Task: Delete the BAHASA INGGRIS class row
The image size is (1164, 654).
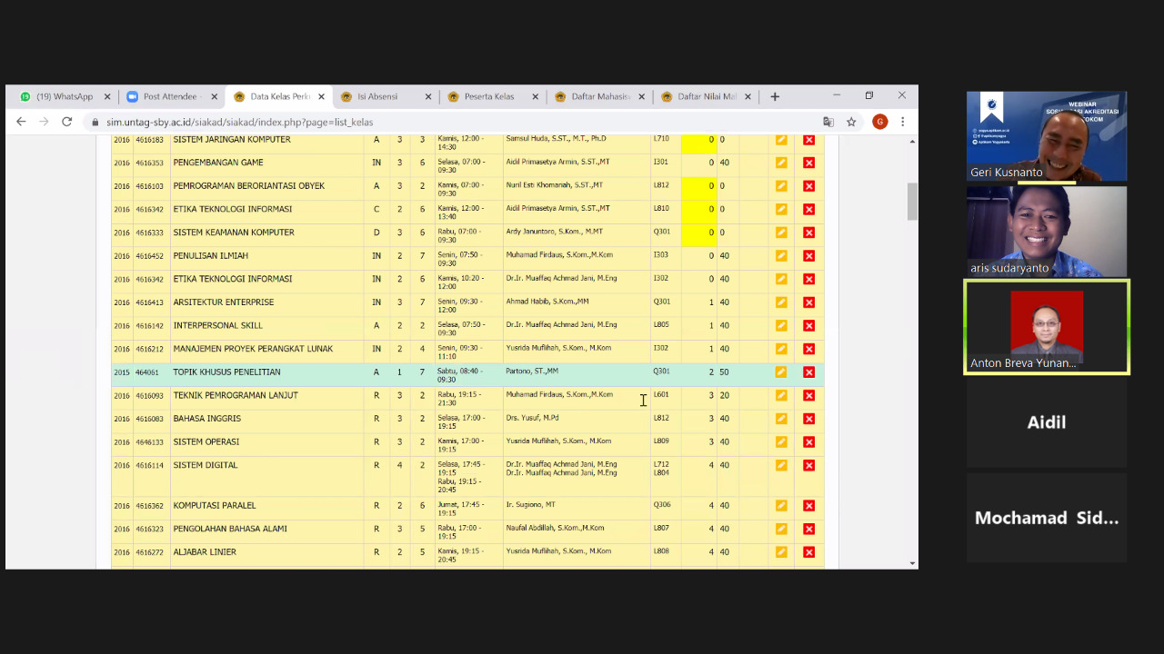Action: [x=808, y=419]
